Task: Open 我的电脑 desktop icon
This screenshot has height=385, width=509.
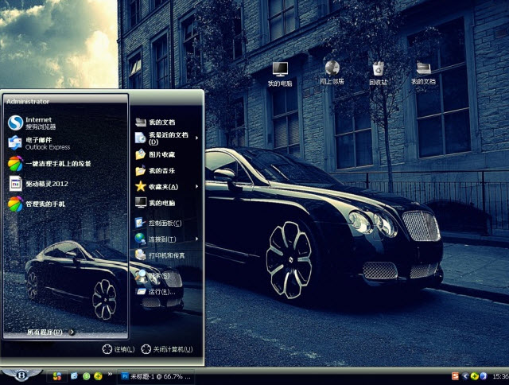Action: 280,71
